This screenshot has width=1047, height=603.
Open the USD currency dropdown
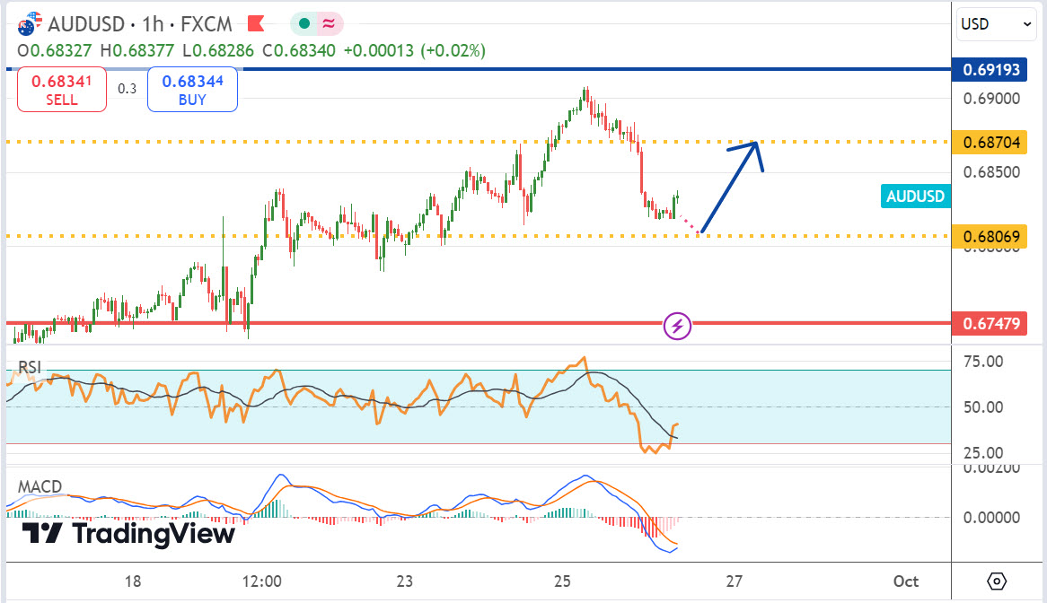[x=998, y=24]
